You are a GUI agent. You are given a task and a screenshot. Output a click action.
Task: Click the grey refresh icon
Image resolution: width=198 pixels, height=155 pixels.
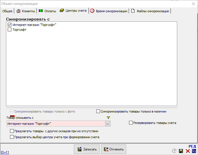click(174, 151)
